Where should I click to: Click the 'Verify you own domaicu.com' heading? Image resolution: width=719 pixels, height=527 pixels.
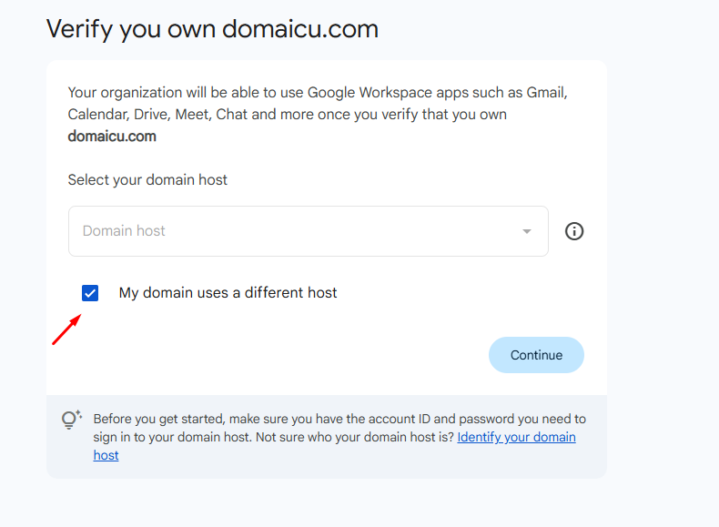212,29
